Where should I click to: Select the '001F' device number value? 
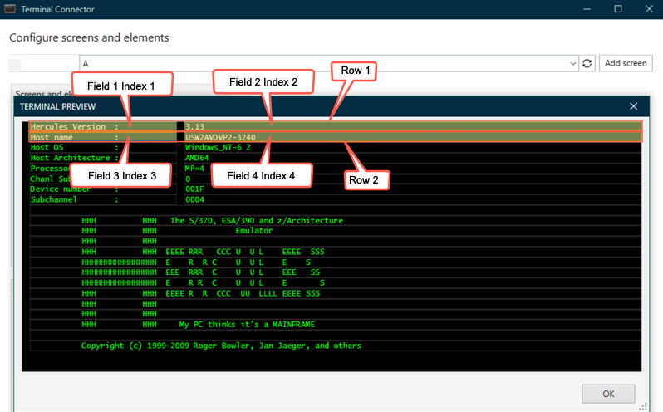point(413,189)
